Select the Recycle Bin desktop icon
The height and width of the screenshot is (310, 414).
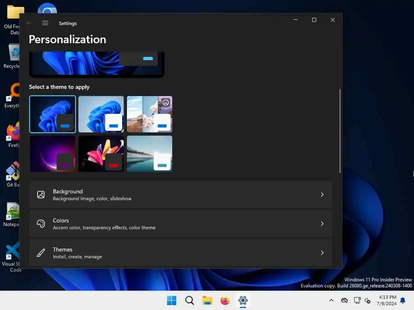point(12,56)
